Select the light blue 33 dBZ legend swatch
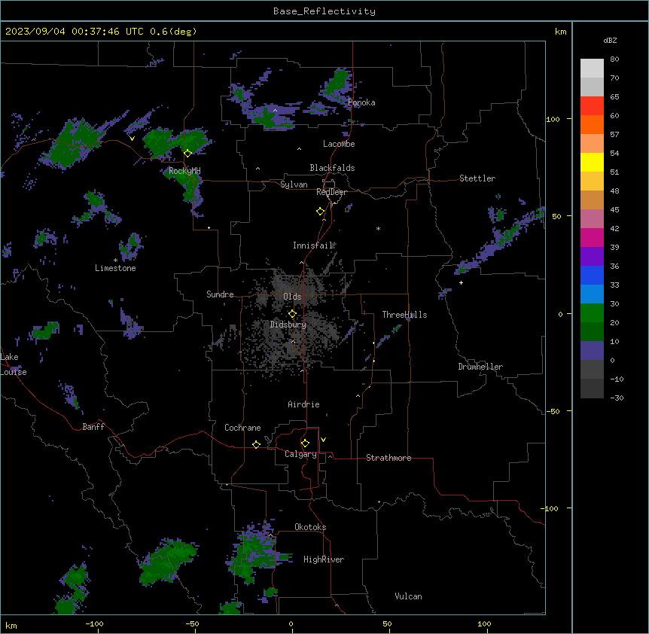 [x=592, y=294]
